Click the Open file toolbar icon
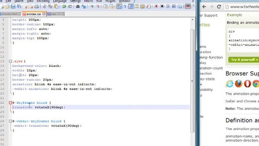The width and height of the screenshot is (259, 146). [7, 6]
